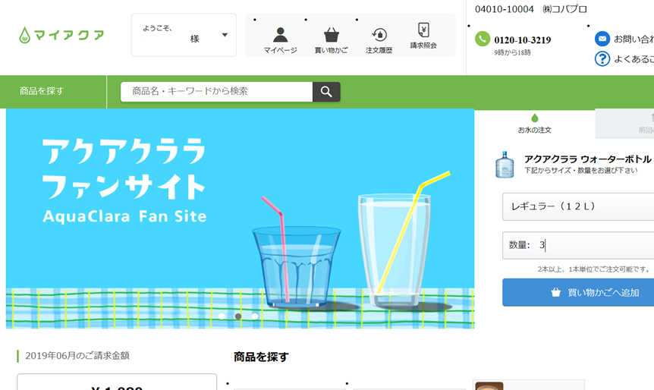Click the magnifier search button
The image size is (654, 390).
point(326,92)
